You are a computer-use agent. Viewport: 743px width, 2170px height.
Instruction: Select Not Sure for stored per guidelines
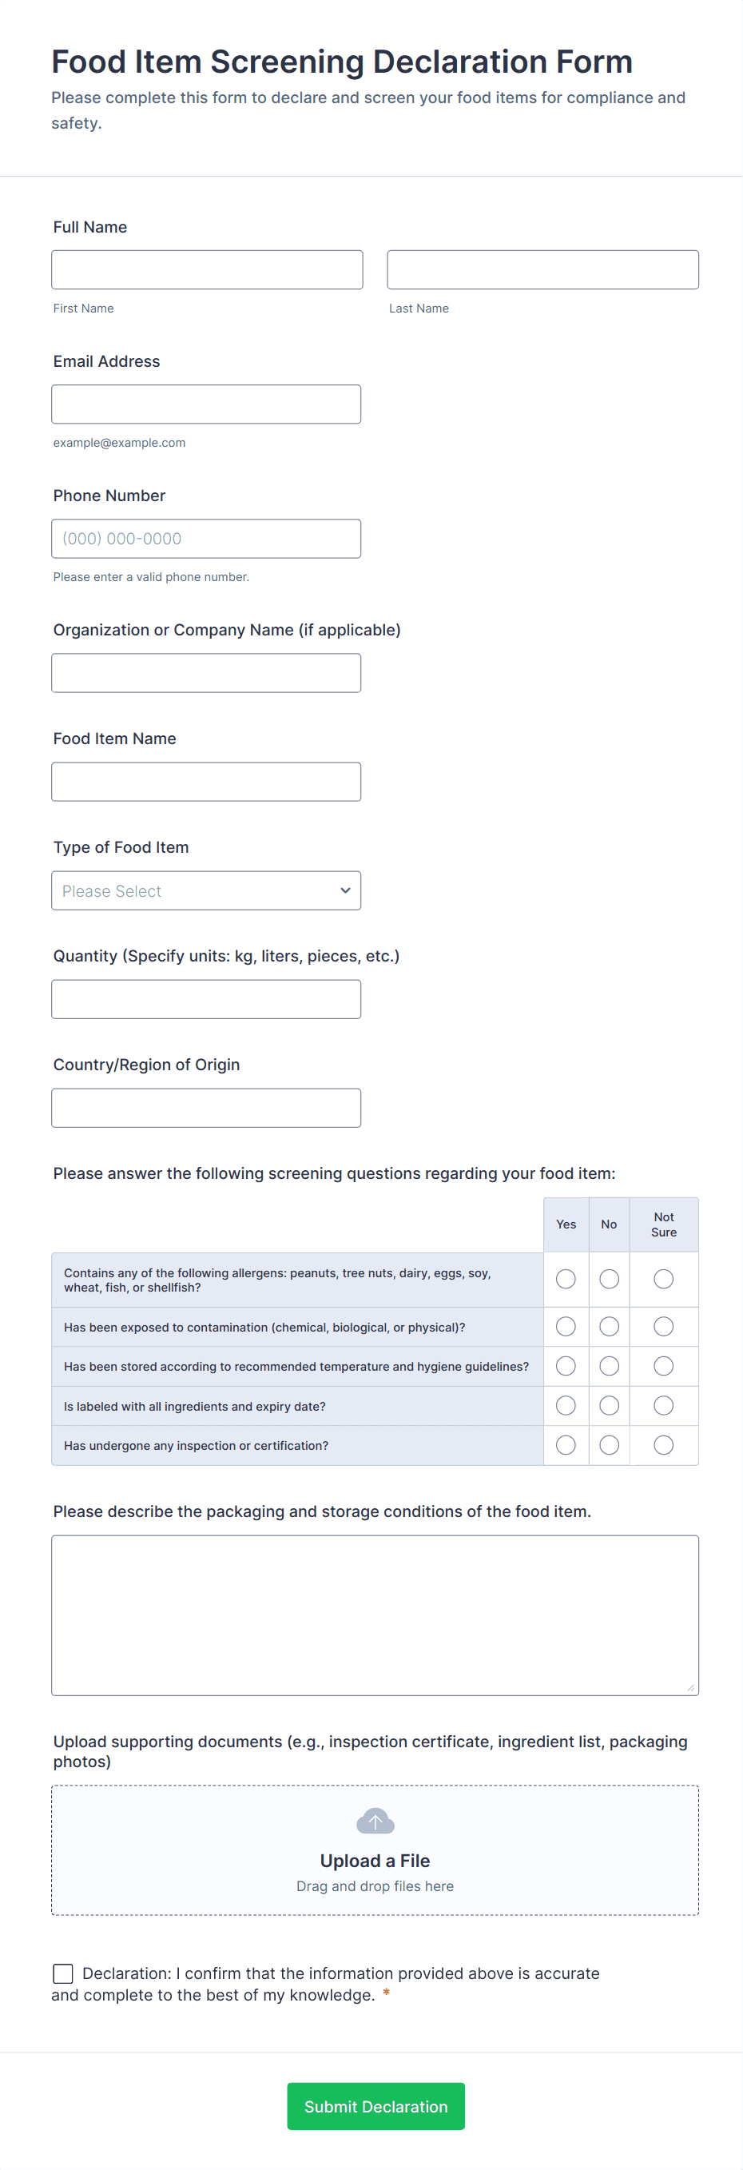click(x=663, y=1365)
